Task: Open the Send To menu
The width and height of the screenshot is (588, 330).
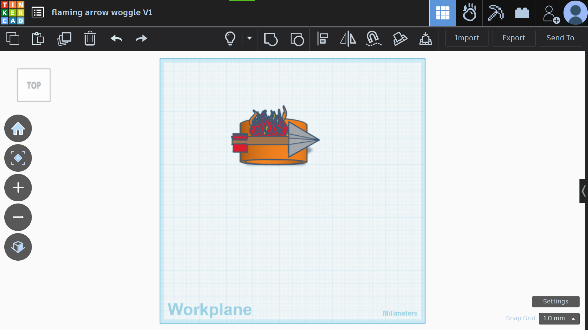Action: click(x=560, y=38)
